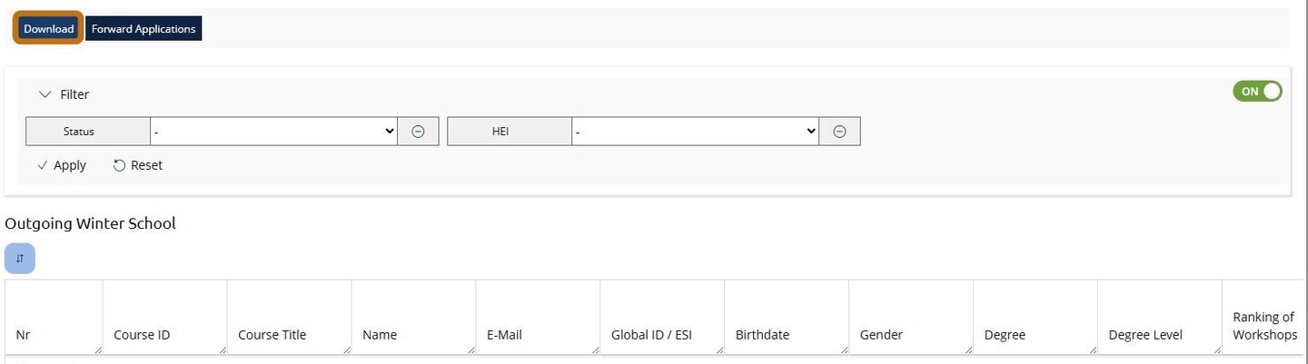Toggle the ON filter switch off
Image resolution: width=1308 pixels, height=364 pixels.
pyautogui.click(x=1257, y=91)
